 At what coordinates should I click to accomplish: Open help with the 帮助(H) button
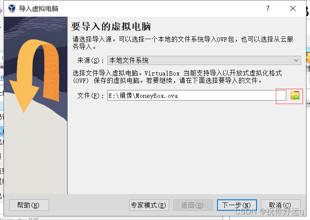point(29,205)
